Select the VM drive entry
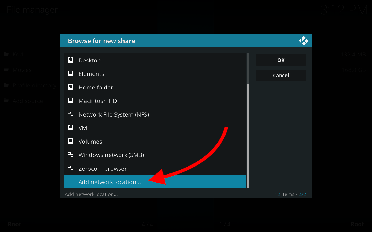This screenshot has height=232, width=372. 82,128
